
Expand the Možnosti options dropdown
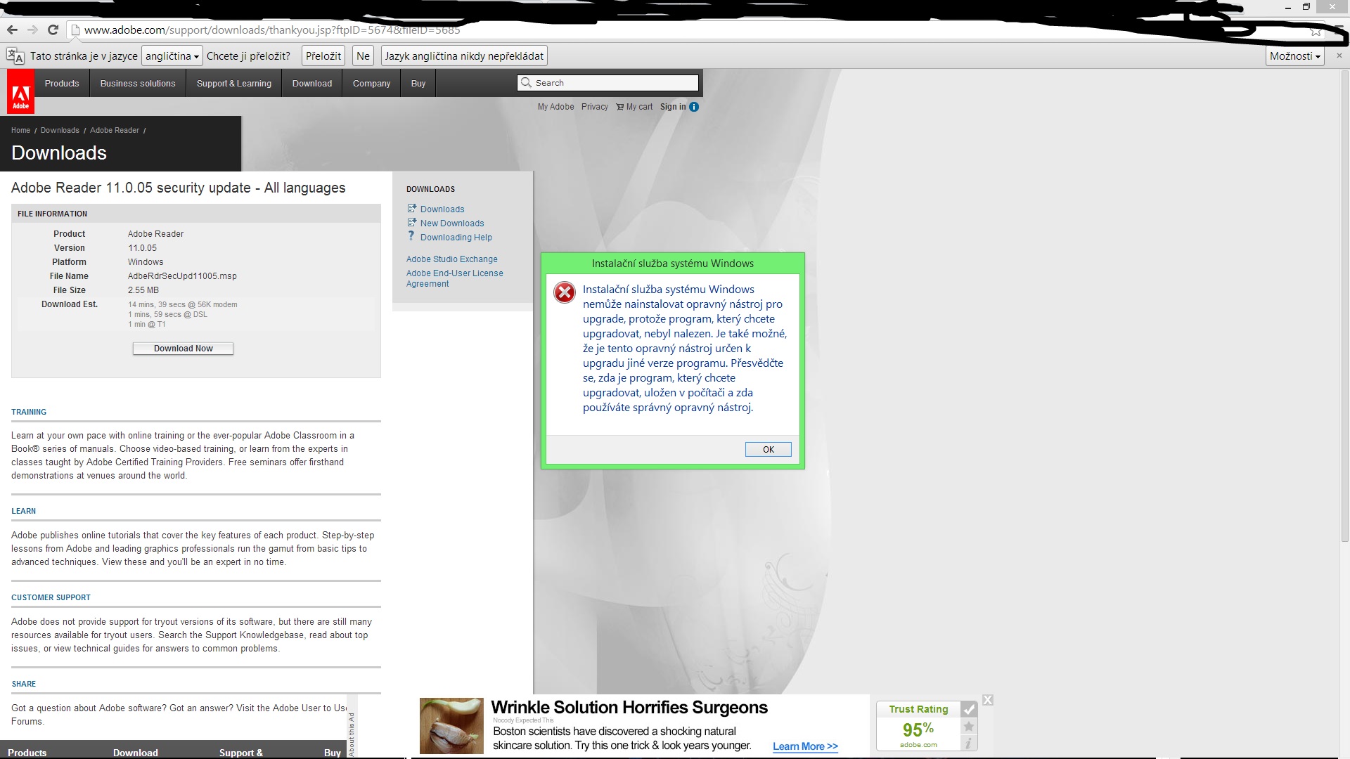coord(1295,56)
